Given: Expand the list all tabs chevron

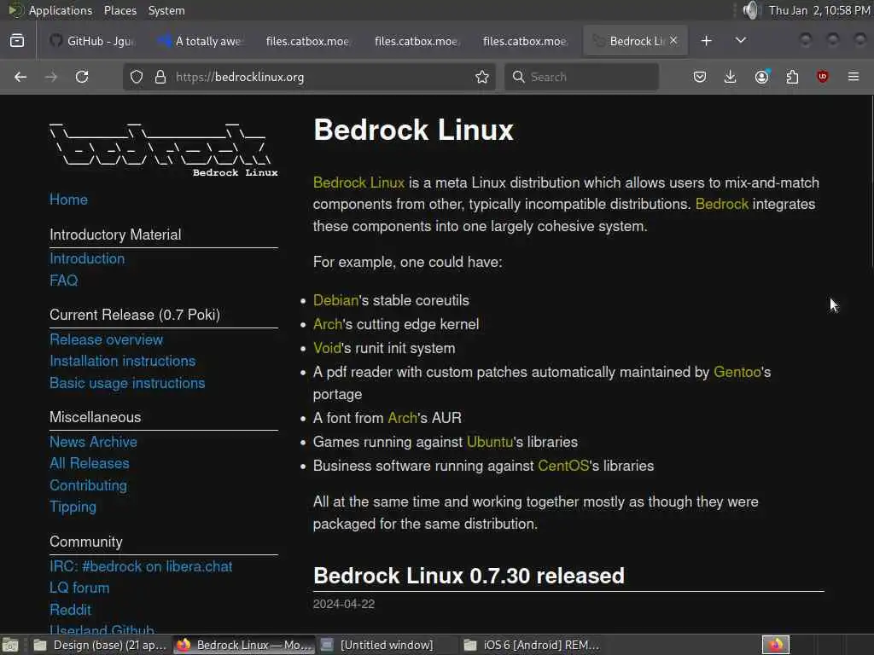Looking at the screenshot, I should (x=741, y=40).
